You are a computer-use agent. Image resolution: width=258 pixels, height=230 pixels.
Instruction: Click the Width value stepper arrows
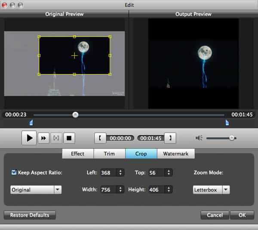pyautogui.click(x=120, y=190)
